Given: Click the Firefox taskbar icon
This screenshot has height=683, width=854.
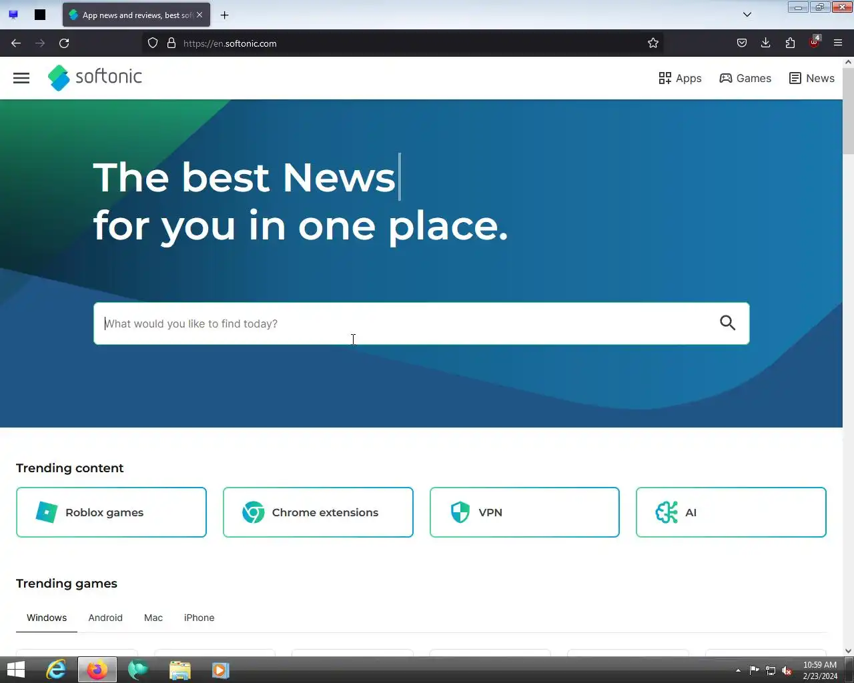Looking at the screenshot, I should click(x=97, y=670).
